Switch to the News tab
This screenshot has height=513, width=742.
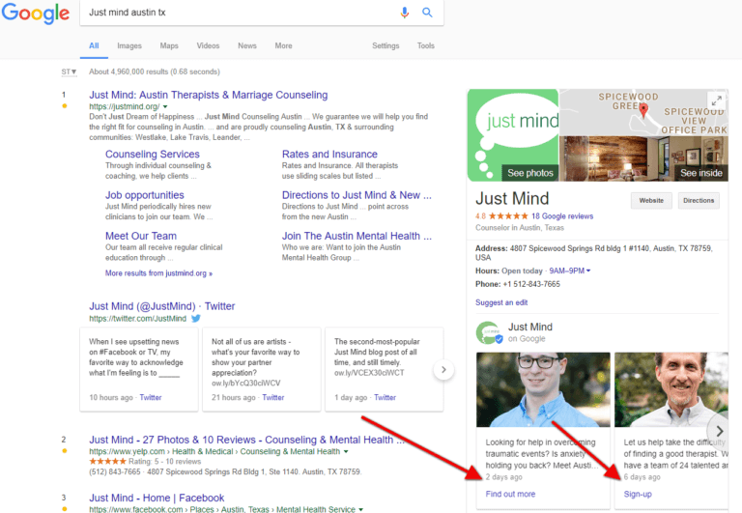[x=247, y=46]
